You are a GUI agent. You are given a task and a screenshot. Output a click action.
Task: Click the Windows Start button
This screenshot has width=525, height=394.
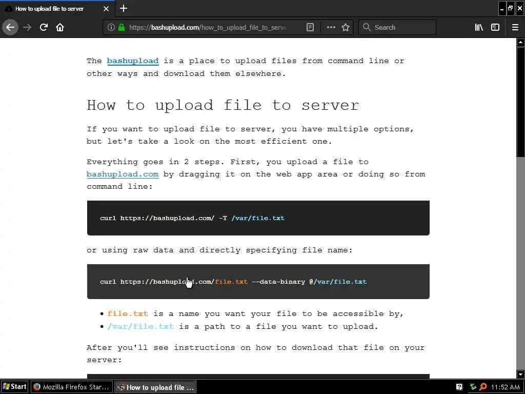tap(14, 387)
